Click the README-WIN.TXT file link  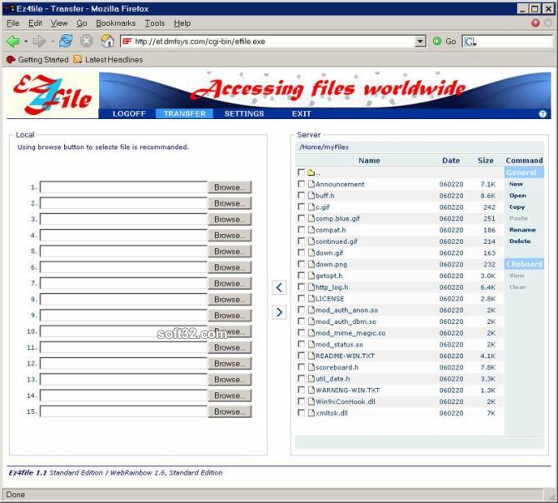click(x=345, y=356)
